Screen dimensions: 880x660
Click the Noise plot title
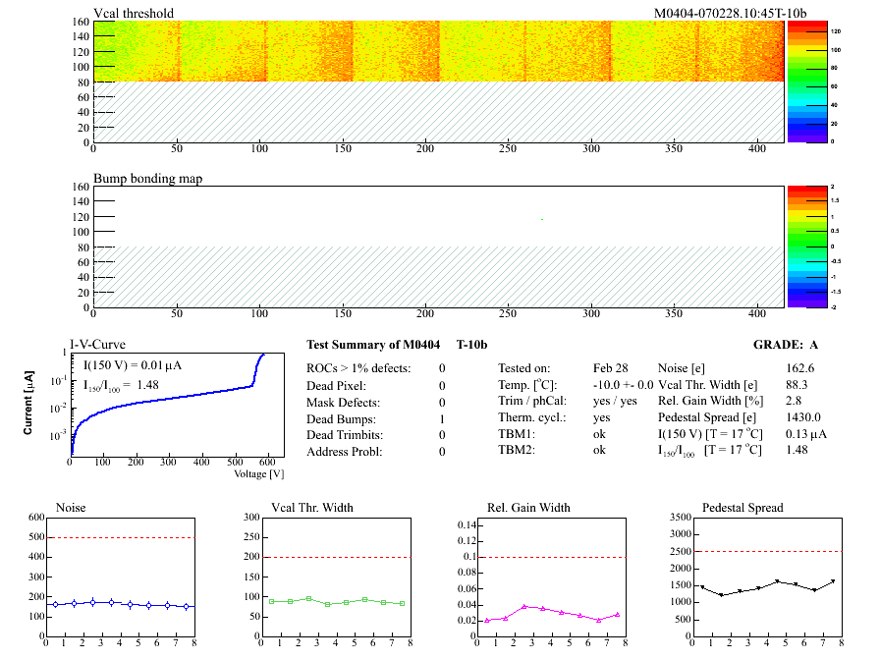click(71, 508)
